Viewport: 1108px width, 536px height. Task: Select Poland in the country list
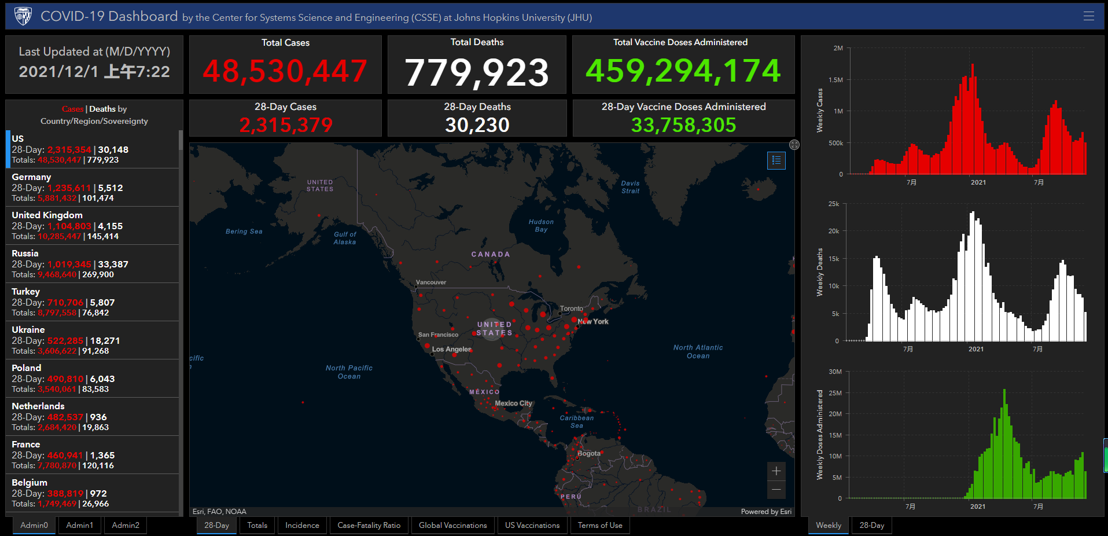[93, 379]
